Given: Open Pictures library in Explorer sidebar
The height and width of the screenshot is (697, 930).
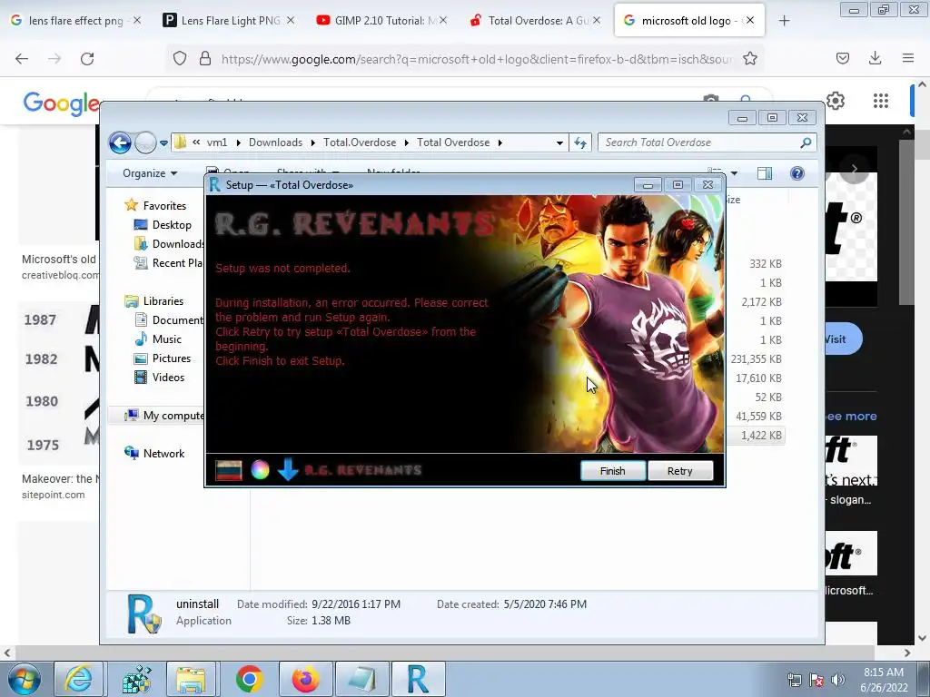Looking at the screenshot, I should [x=163, y=358].
